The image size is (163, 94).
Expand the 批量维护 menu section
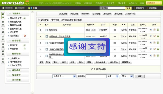[x=18, y=75]
